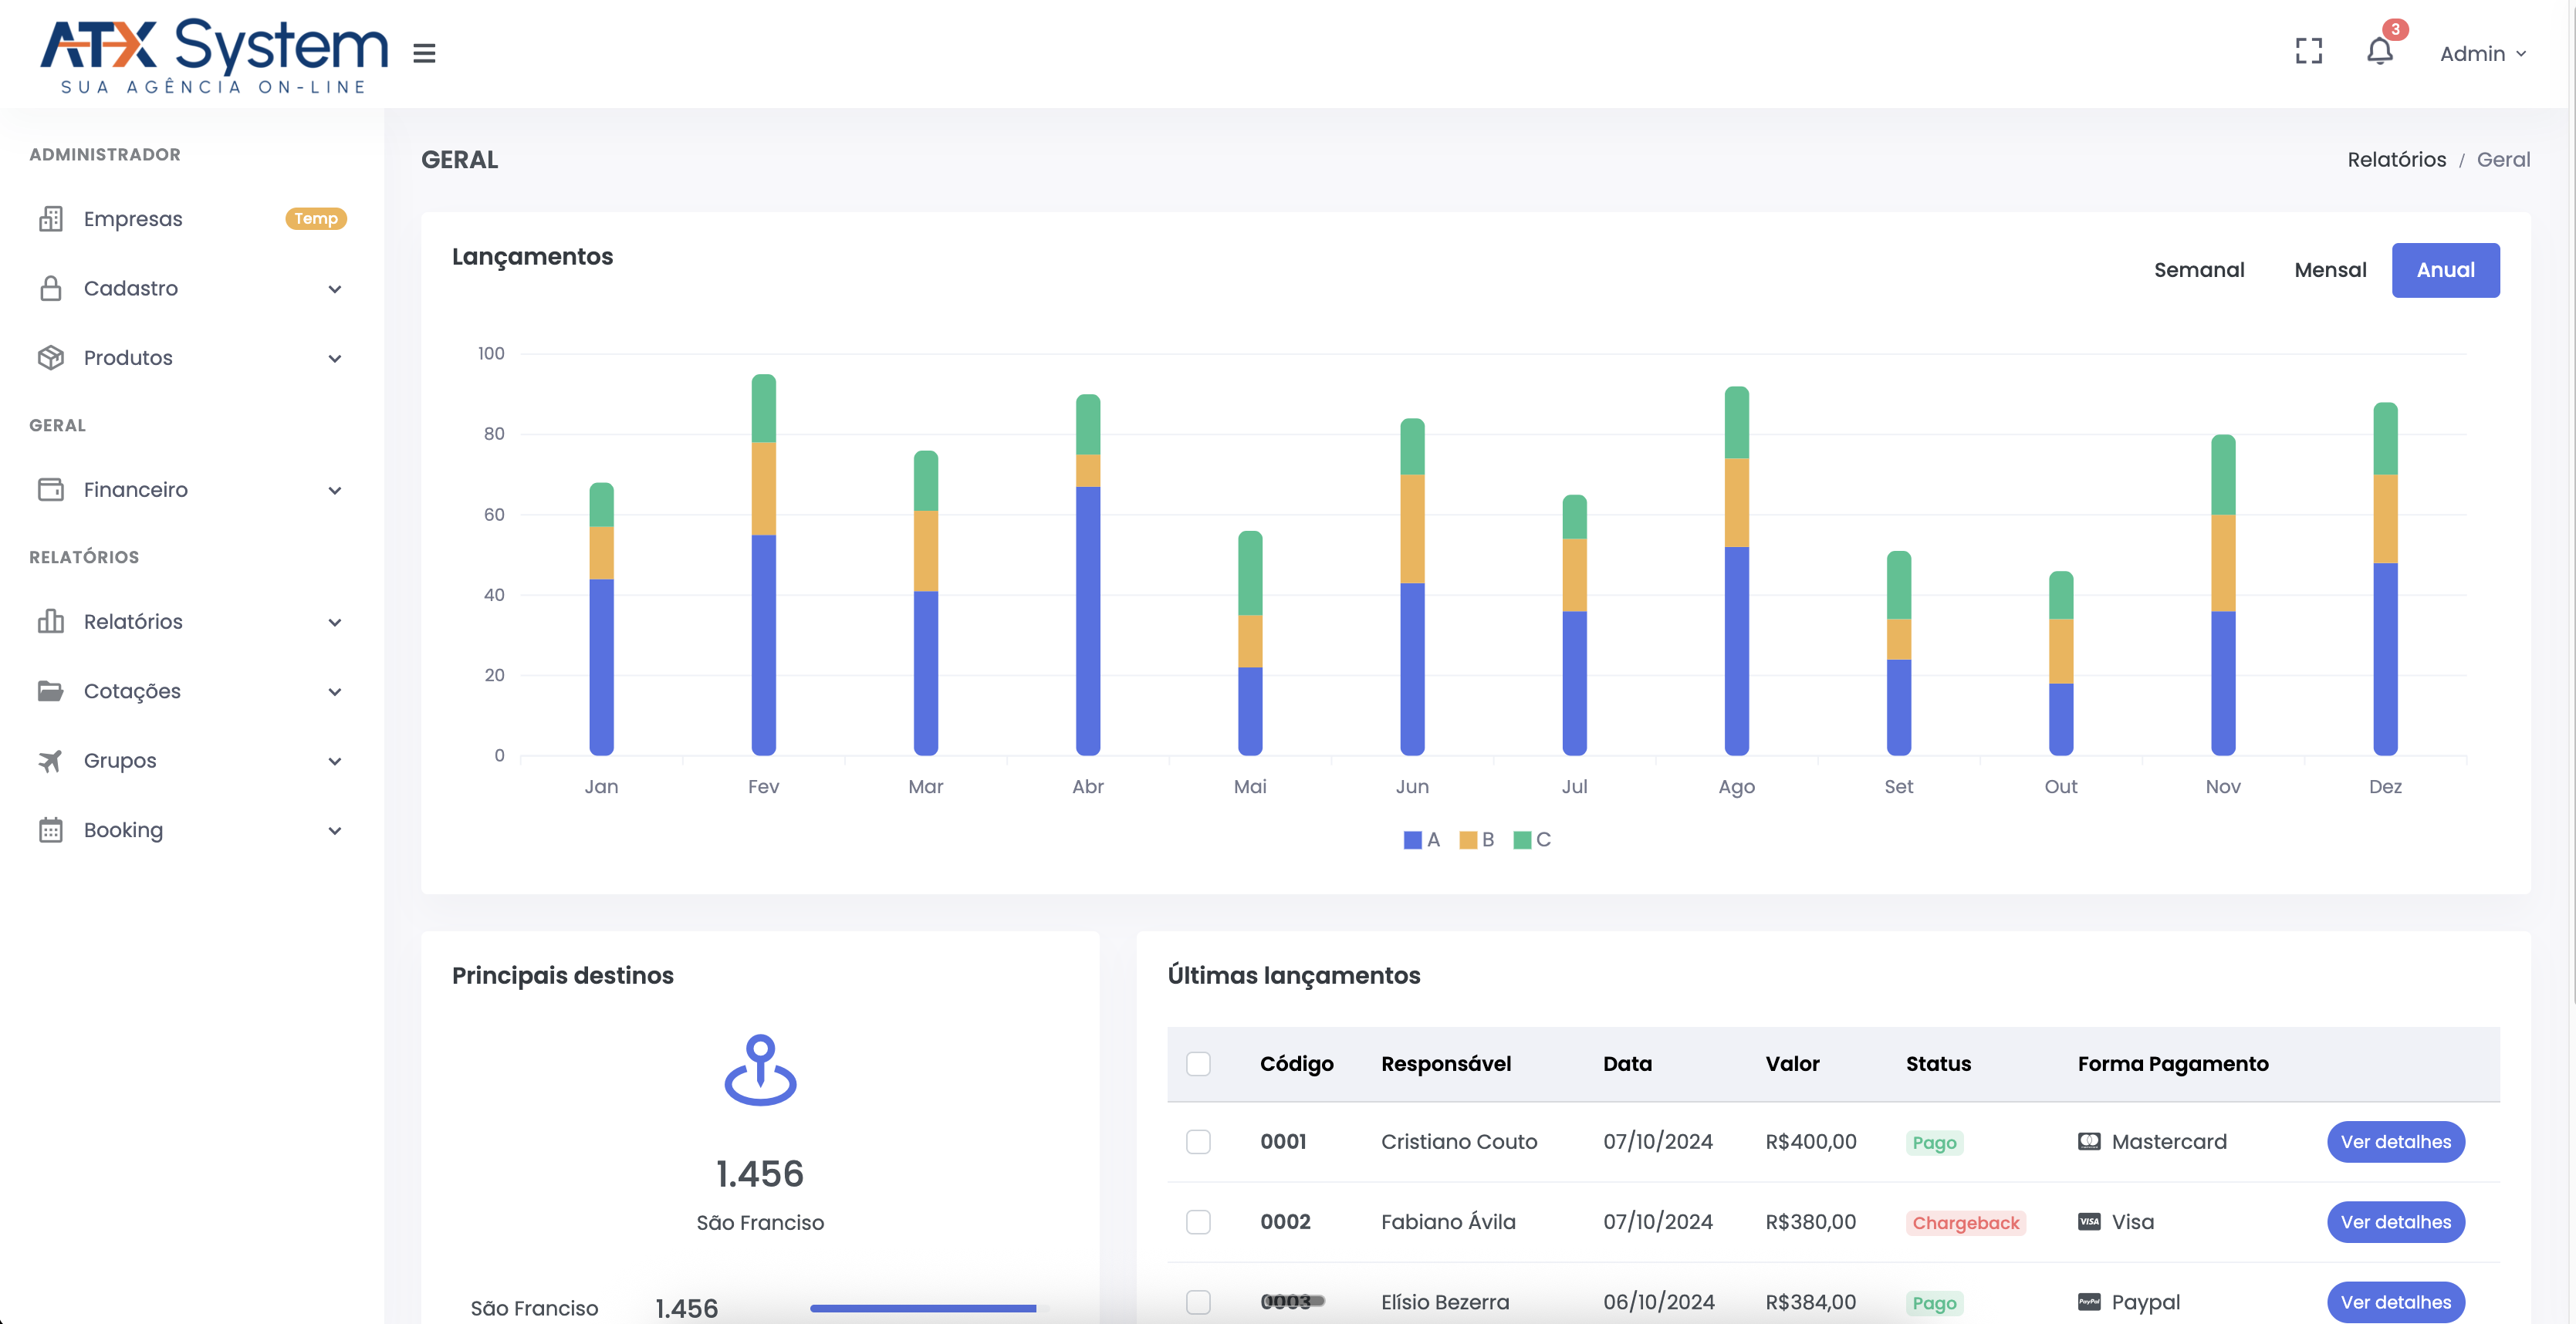Click the hamburger menu to collapse sidebar

click(424, 53)
